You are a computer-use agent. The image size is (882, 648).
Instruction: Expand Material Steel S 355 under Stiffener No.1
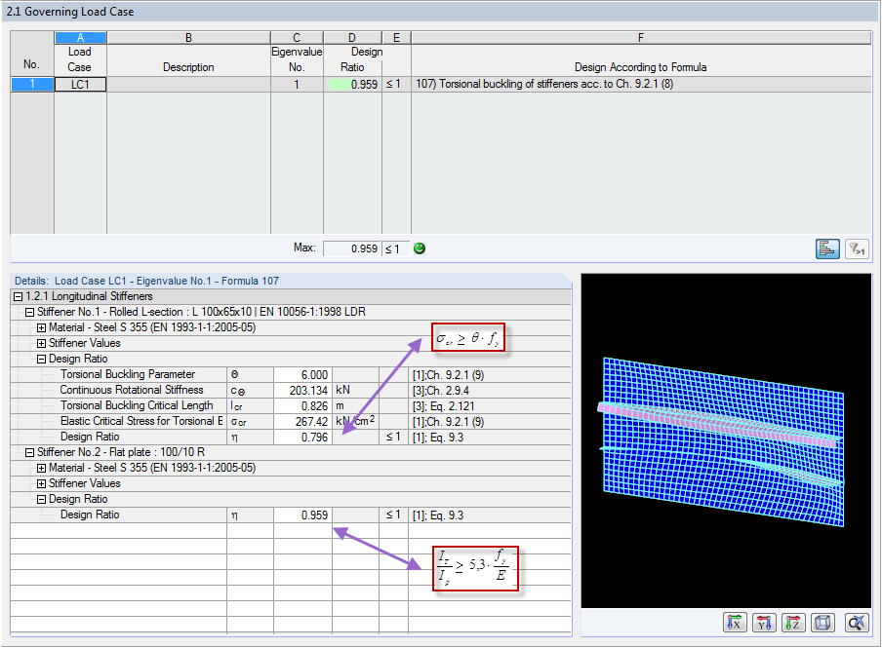tap(42, 327)
